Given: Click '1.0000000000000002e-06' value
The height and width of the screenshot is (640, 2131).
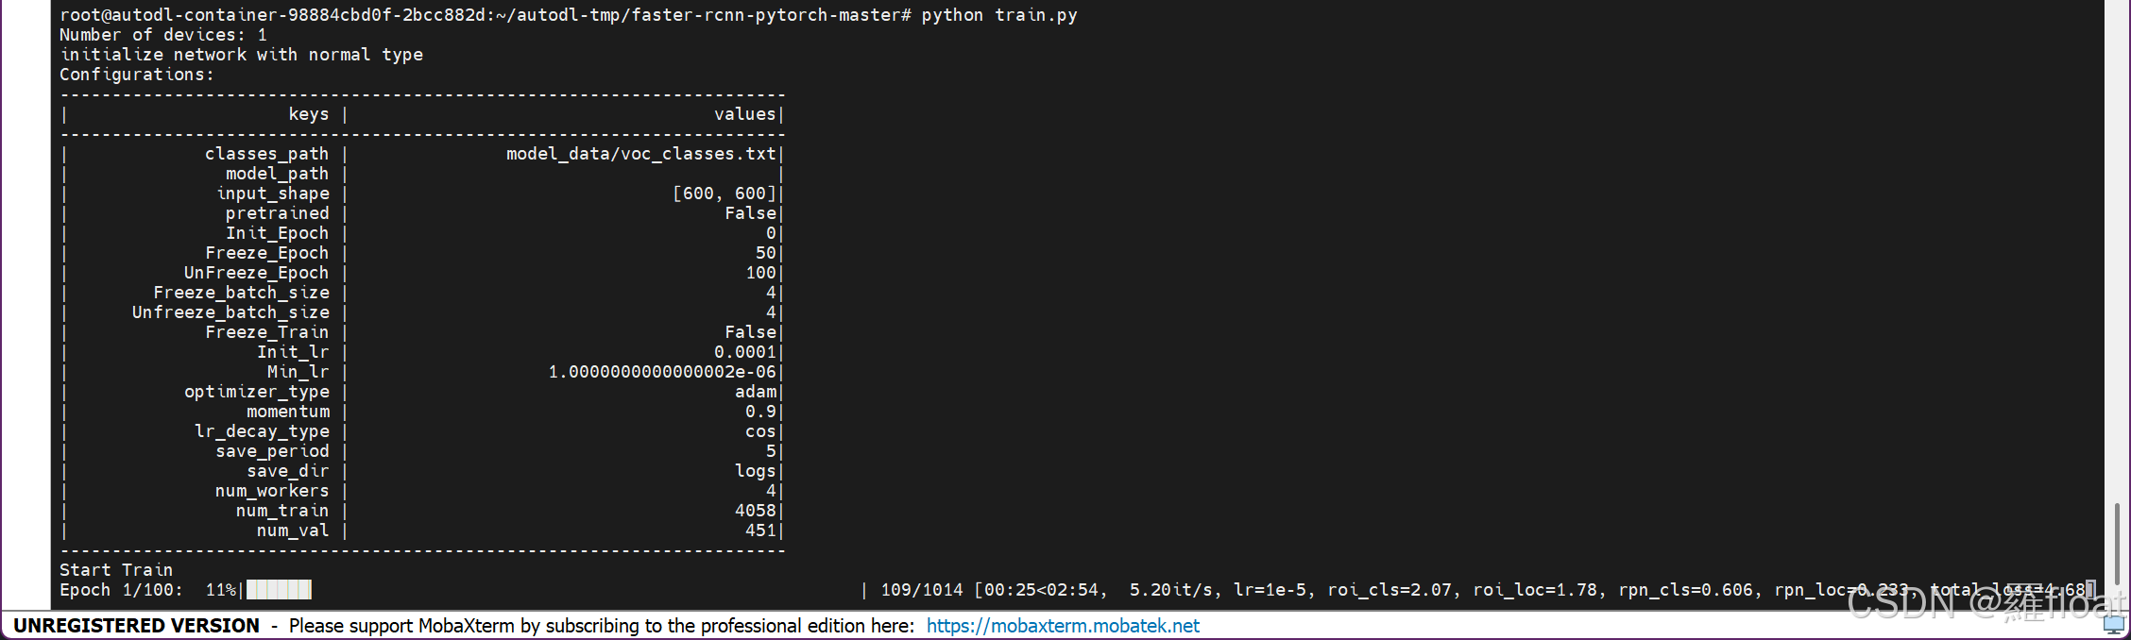Looking at the screenshot, I should pyautogui.click(x=662, y=372).
